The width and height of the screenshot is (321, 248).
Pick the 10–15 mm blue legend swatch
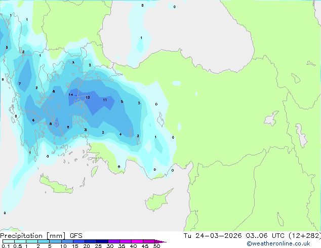[x=67, y=241]
